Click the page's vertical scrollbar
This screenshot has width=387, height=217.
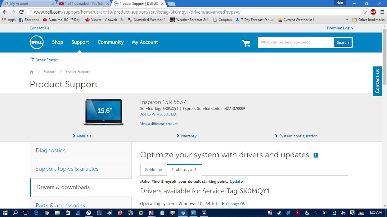385,57
